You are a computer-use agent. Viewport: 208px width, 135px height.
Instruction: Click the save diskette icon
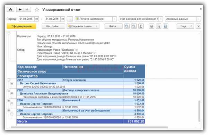[165, 26]
